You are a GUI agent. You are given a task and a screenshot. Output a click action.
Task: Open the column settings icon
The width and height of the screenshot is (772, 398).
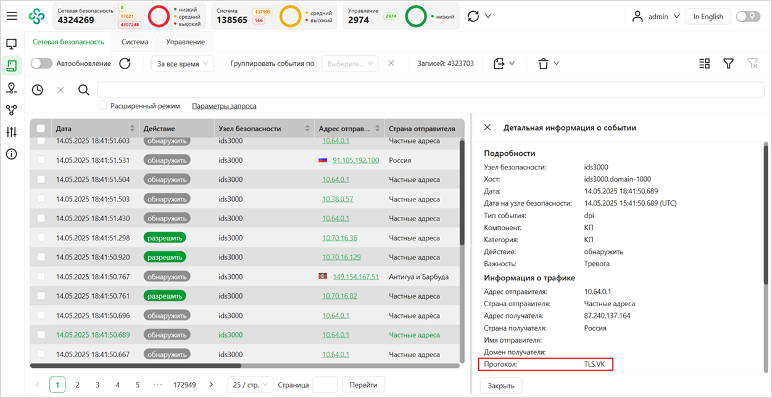[704, 63]
